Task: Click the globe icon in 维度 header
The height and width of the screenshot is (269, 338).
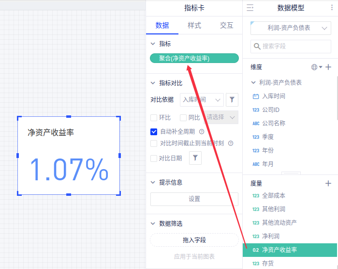Action: [x=314, y=67]
